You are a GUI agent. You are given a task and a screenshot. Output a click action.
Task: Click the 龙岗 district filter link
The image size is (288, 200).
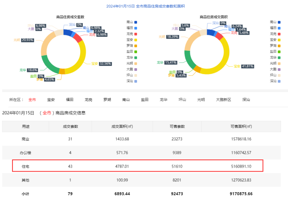point(88,100)
